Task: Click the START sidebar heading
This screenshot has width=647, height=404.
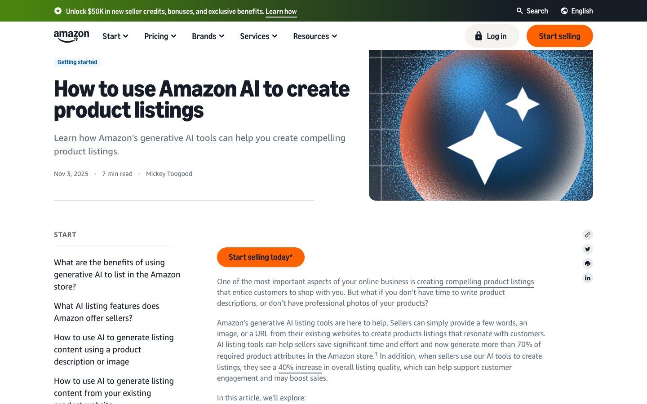Action: 65,235
